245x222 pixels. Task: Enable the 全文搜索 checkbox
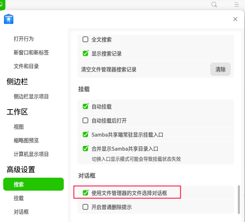point(85,39)
